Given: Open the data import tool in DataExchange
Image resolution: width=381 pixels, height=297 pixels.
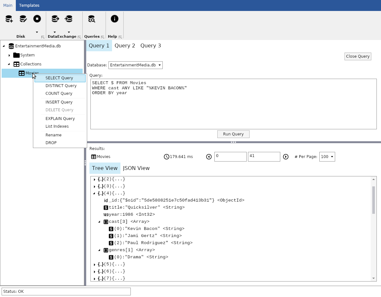Looking at the screenshot, I should click(x=68, y=19).
